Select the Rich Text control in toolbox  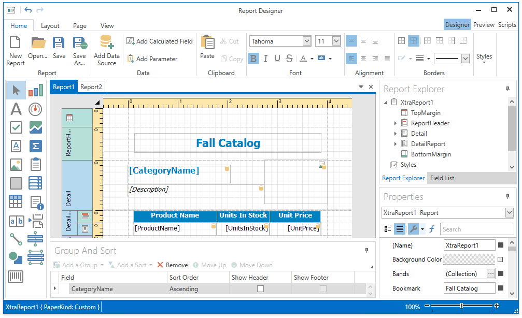[16, 146]
